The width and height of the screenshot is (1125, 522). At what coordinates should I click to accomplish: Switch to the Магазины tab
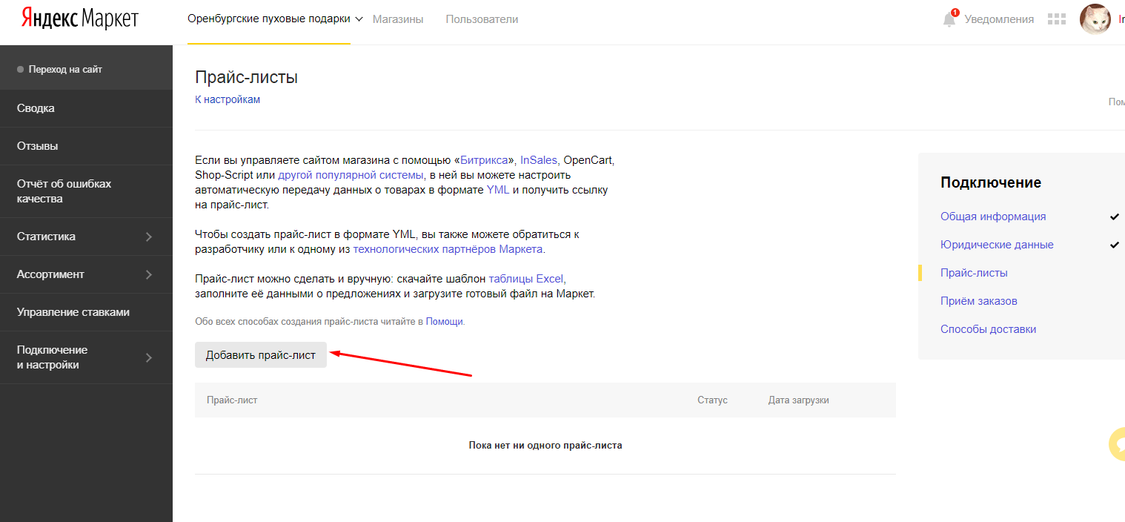(x=398, y=19)
